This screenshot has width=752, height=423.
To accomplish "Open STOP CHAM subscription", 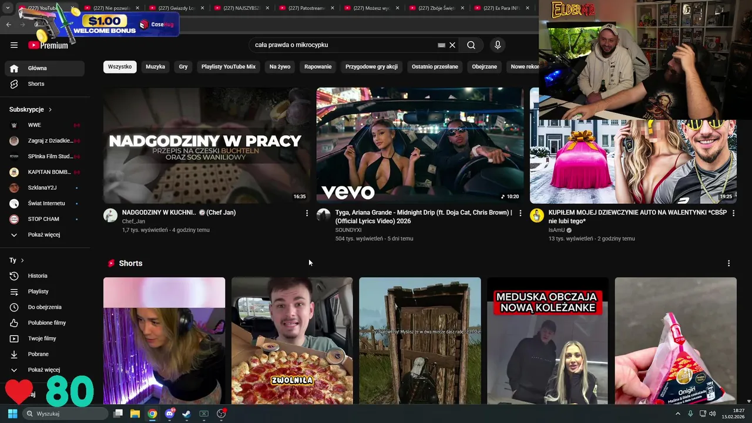I will (x=45, y=219).
